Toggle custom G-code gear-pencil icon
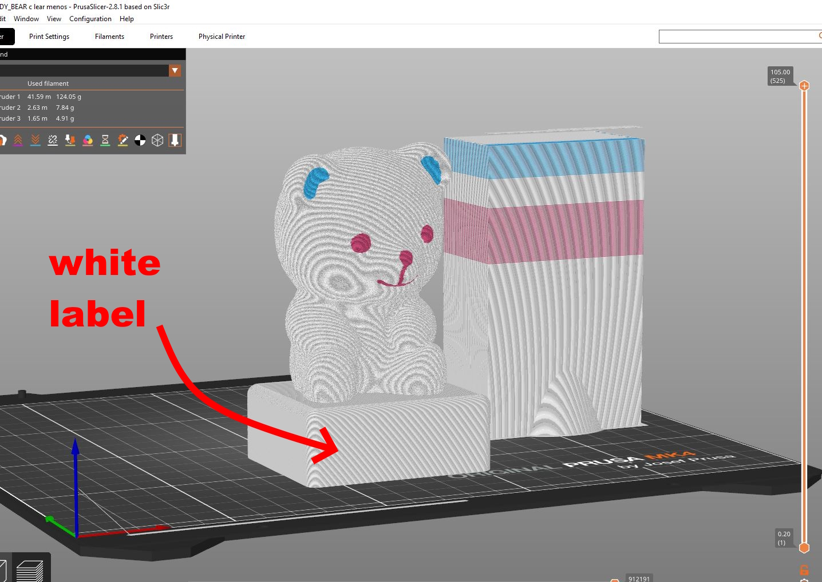This screenshot has width=822, height=582. [x=122, y=140]
